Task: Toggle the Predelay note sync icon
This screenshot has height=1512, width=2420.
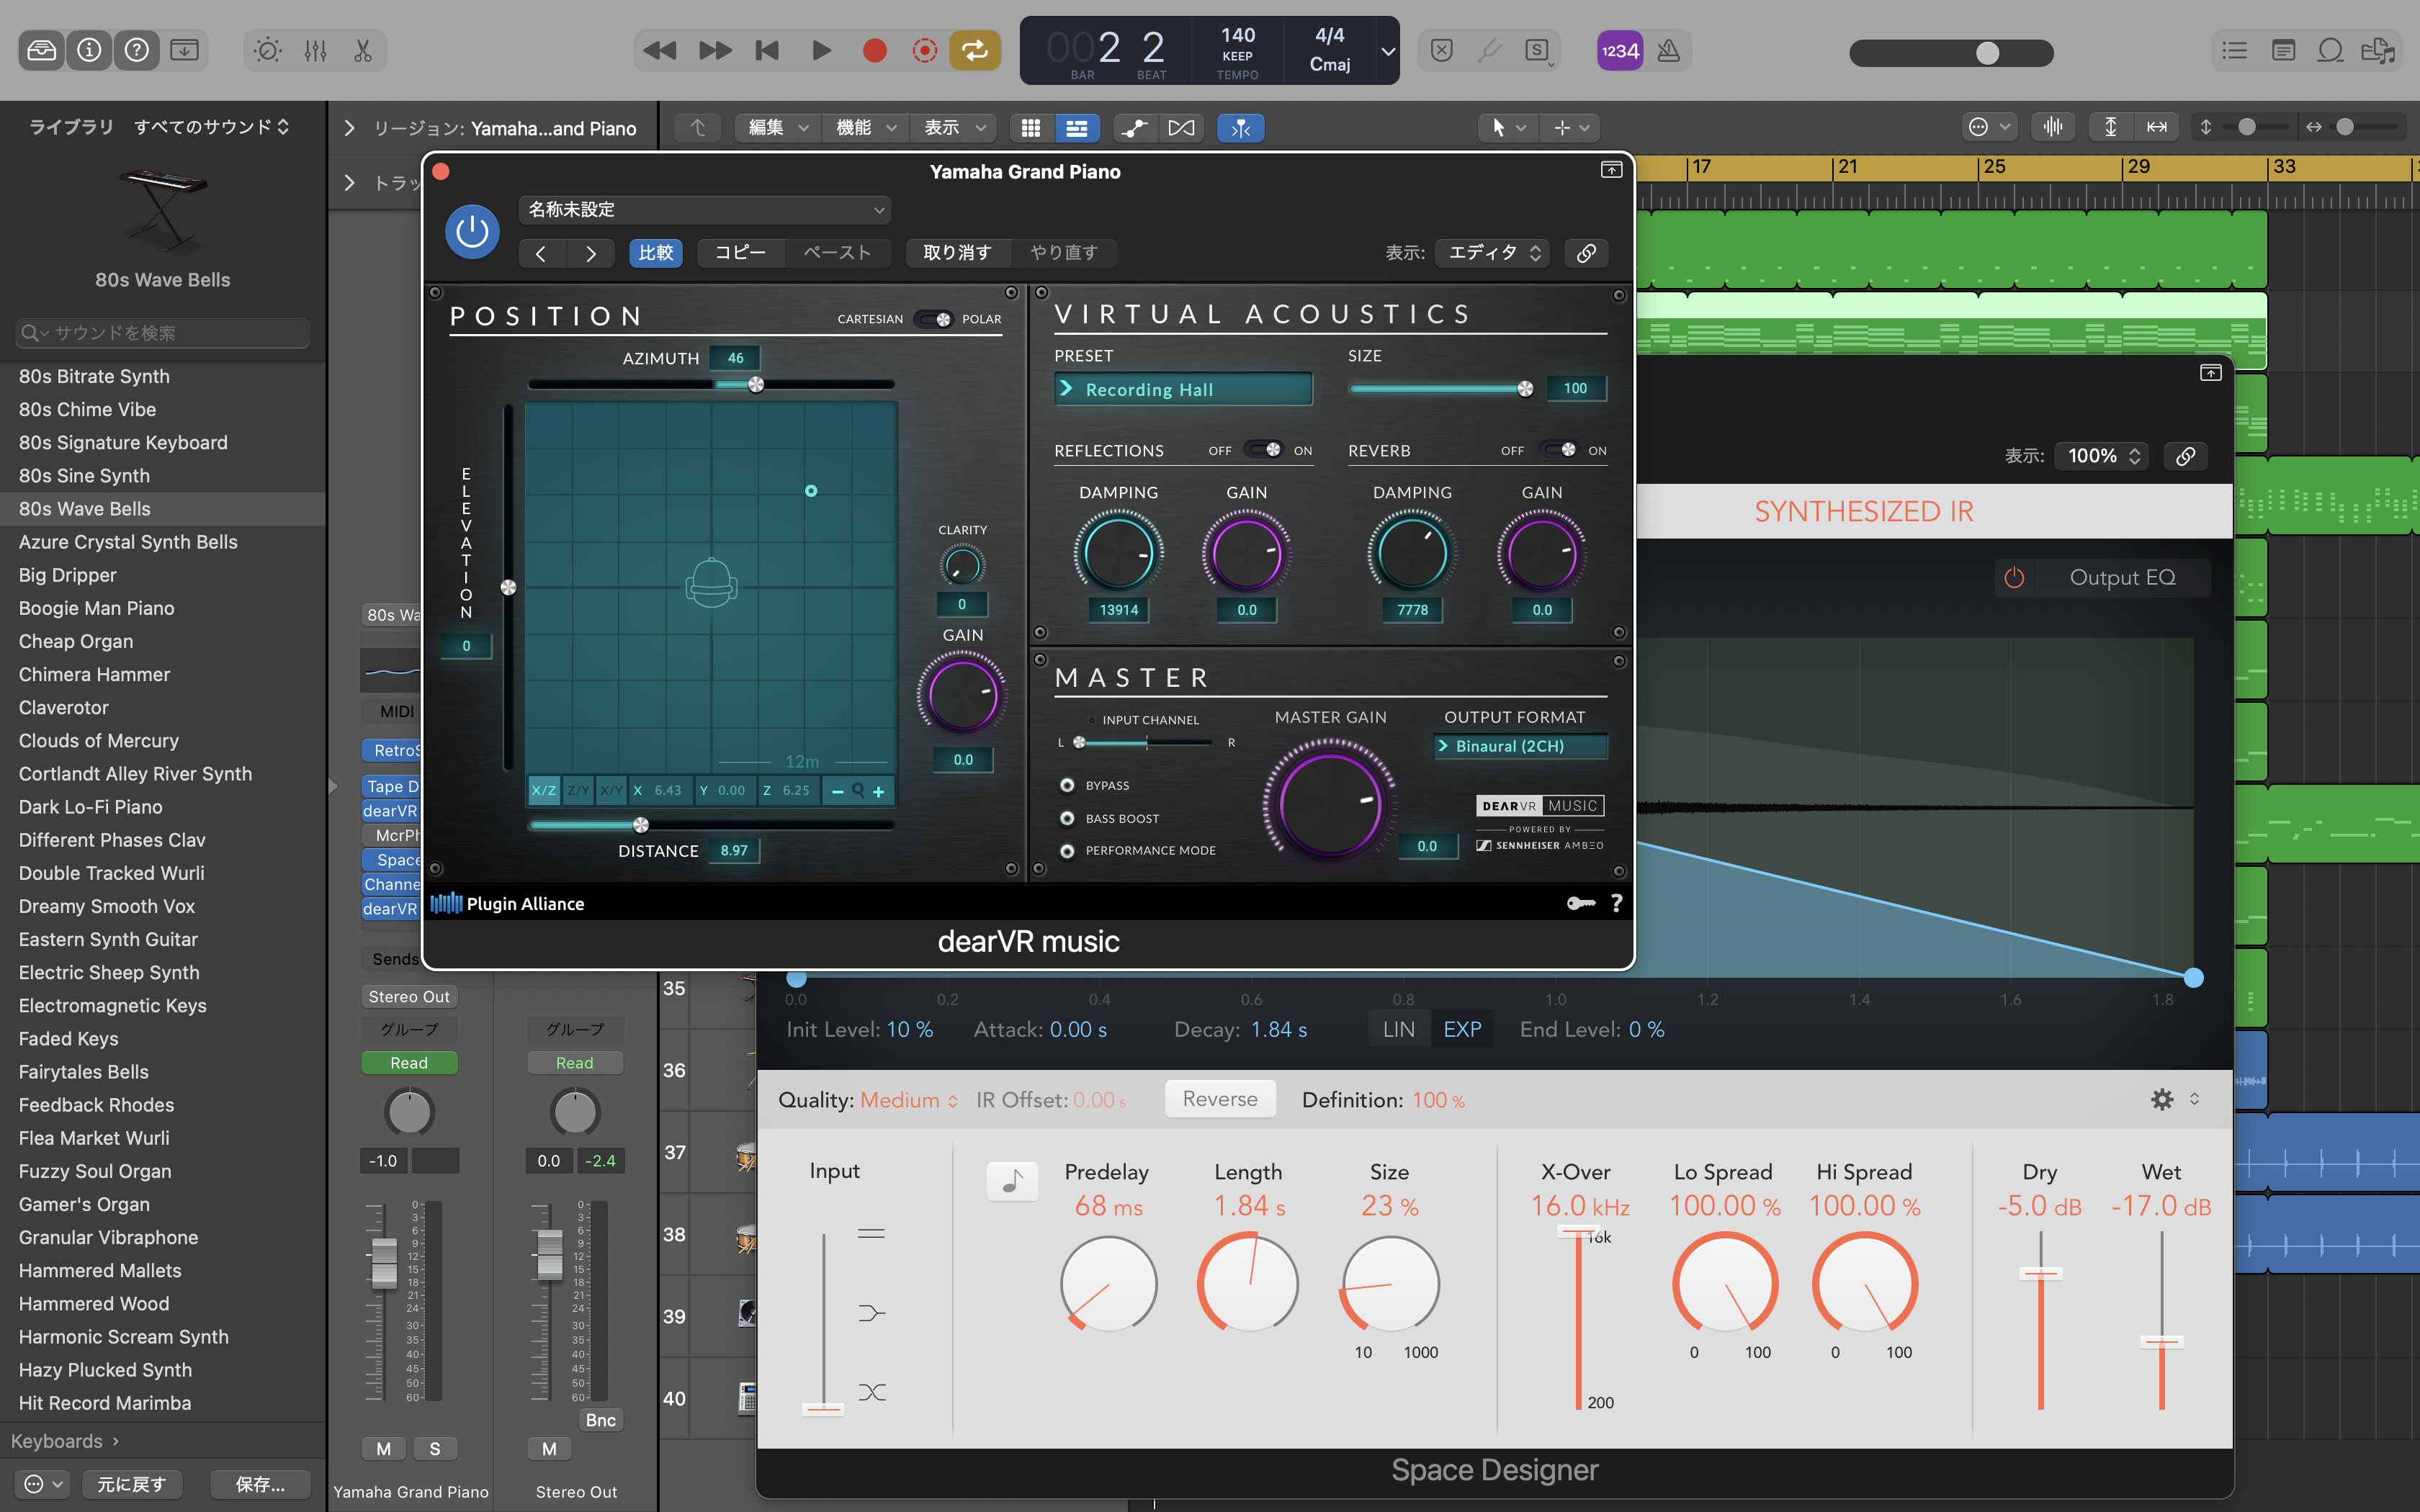Action: click(x=1012, y=1181)
